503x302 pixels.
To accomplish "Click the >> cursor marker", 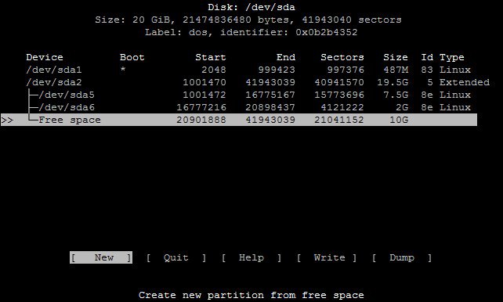I will [x=7, y=120].
